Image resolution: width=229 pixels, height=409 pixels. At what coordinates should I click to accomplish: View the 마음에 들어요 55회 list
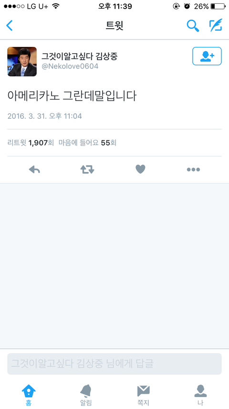click(87, 143)
